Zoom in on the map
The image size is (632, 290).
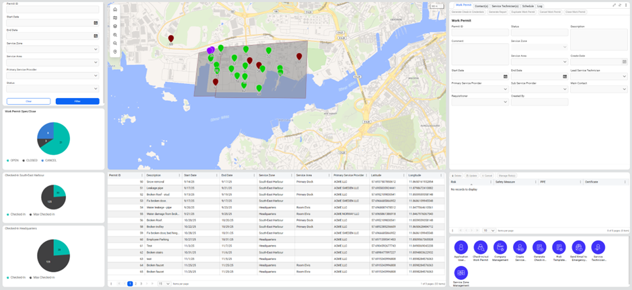tap(115, 35)
